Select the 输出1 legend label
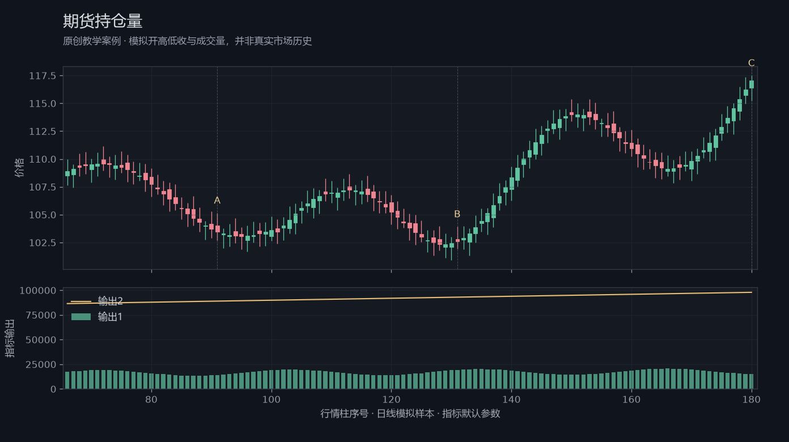Viewport: 789px width, 442px height. click(111, 317)
